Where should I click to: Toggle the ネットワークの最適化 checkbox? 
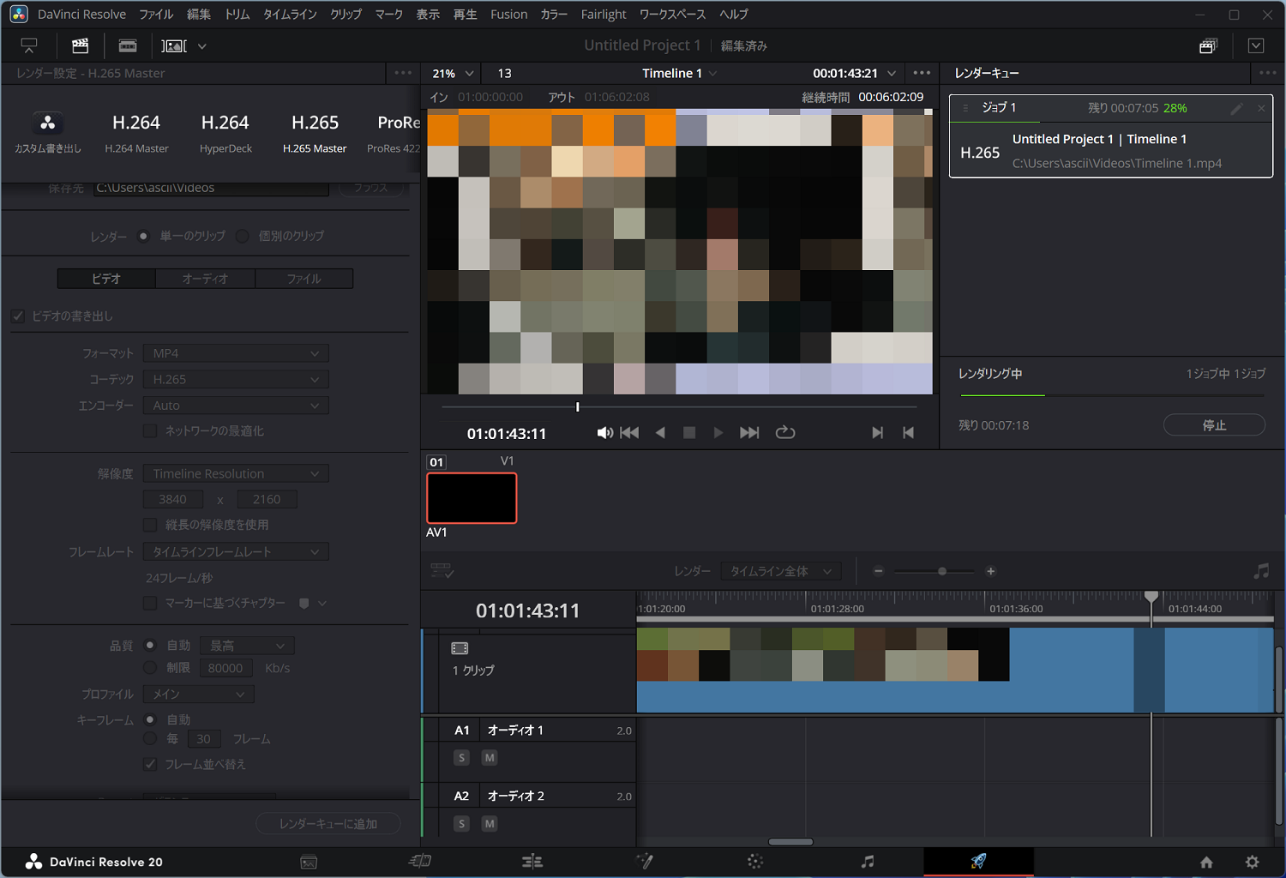coord(150,431)
